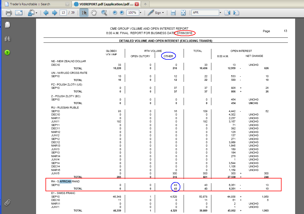Zoom out with the minus button
Screen dimensions: 304x214
tap(115, 13)
